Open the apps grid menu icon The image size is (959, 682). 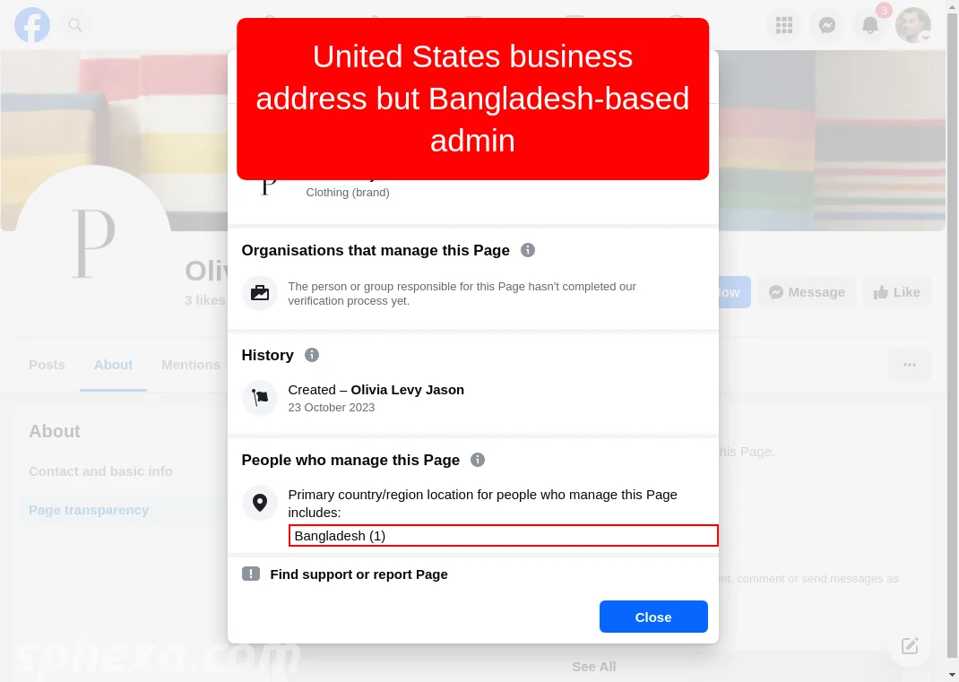784,25
